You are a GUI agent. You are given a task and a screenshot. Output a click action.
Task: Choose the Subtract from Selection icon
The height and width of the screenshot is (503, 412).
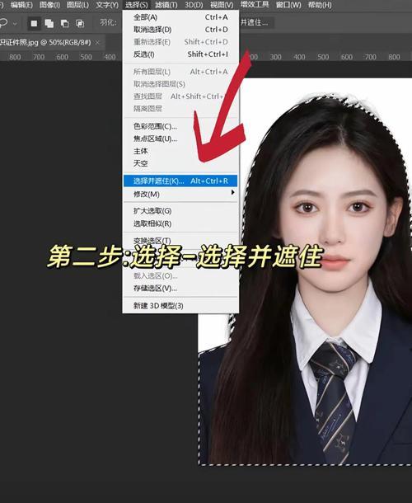64,23
